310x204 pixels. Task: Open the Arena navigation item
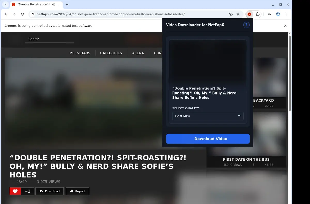tap(138, 53)
